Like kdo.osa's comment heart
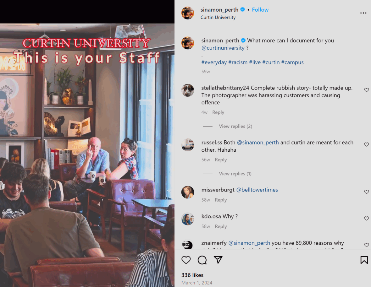This screenshot has height=287, width=371. click(366, 218)
